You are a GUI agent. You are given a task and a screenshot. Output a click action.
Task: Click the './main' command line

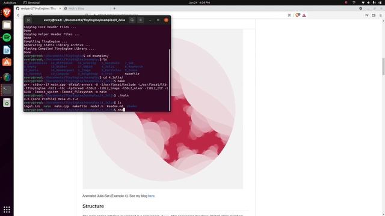[x=123, y=95]
